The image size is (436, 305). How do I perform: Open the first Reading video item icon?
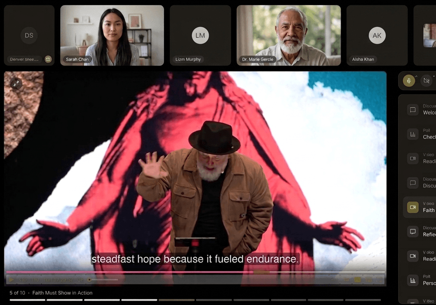click(x=413, y=158)
